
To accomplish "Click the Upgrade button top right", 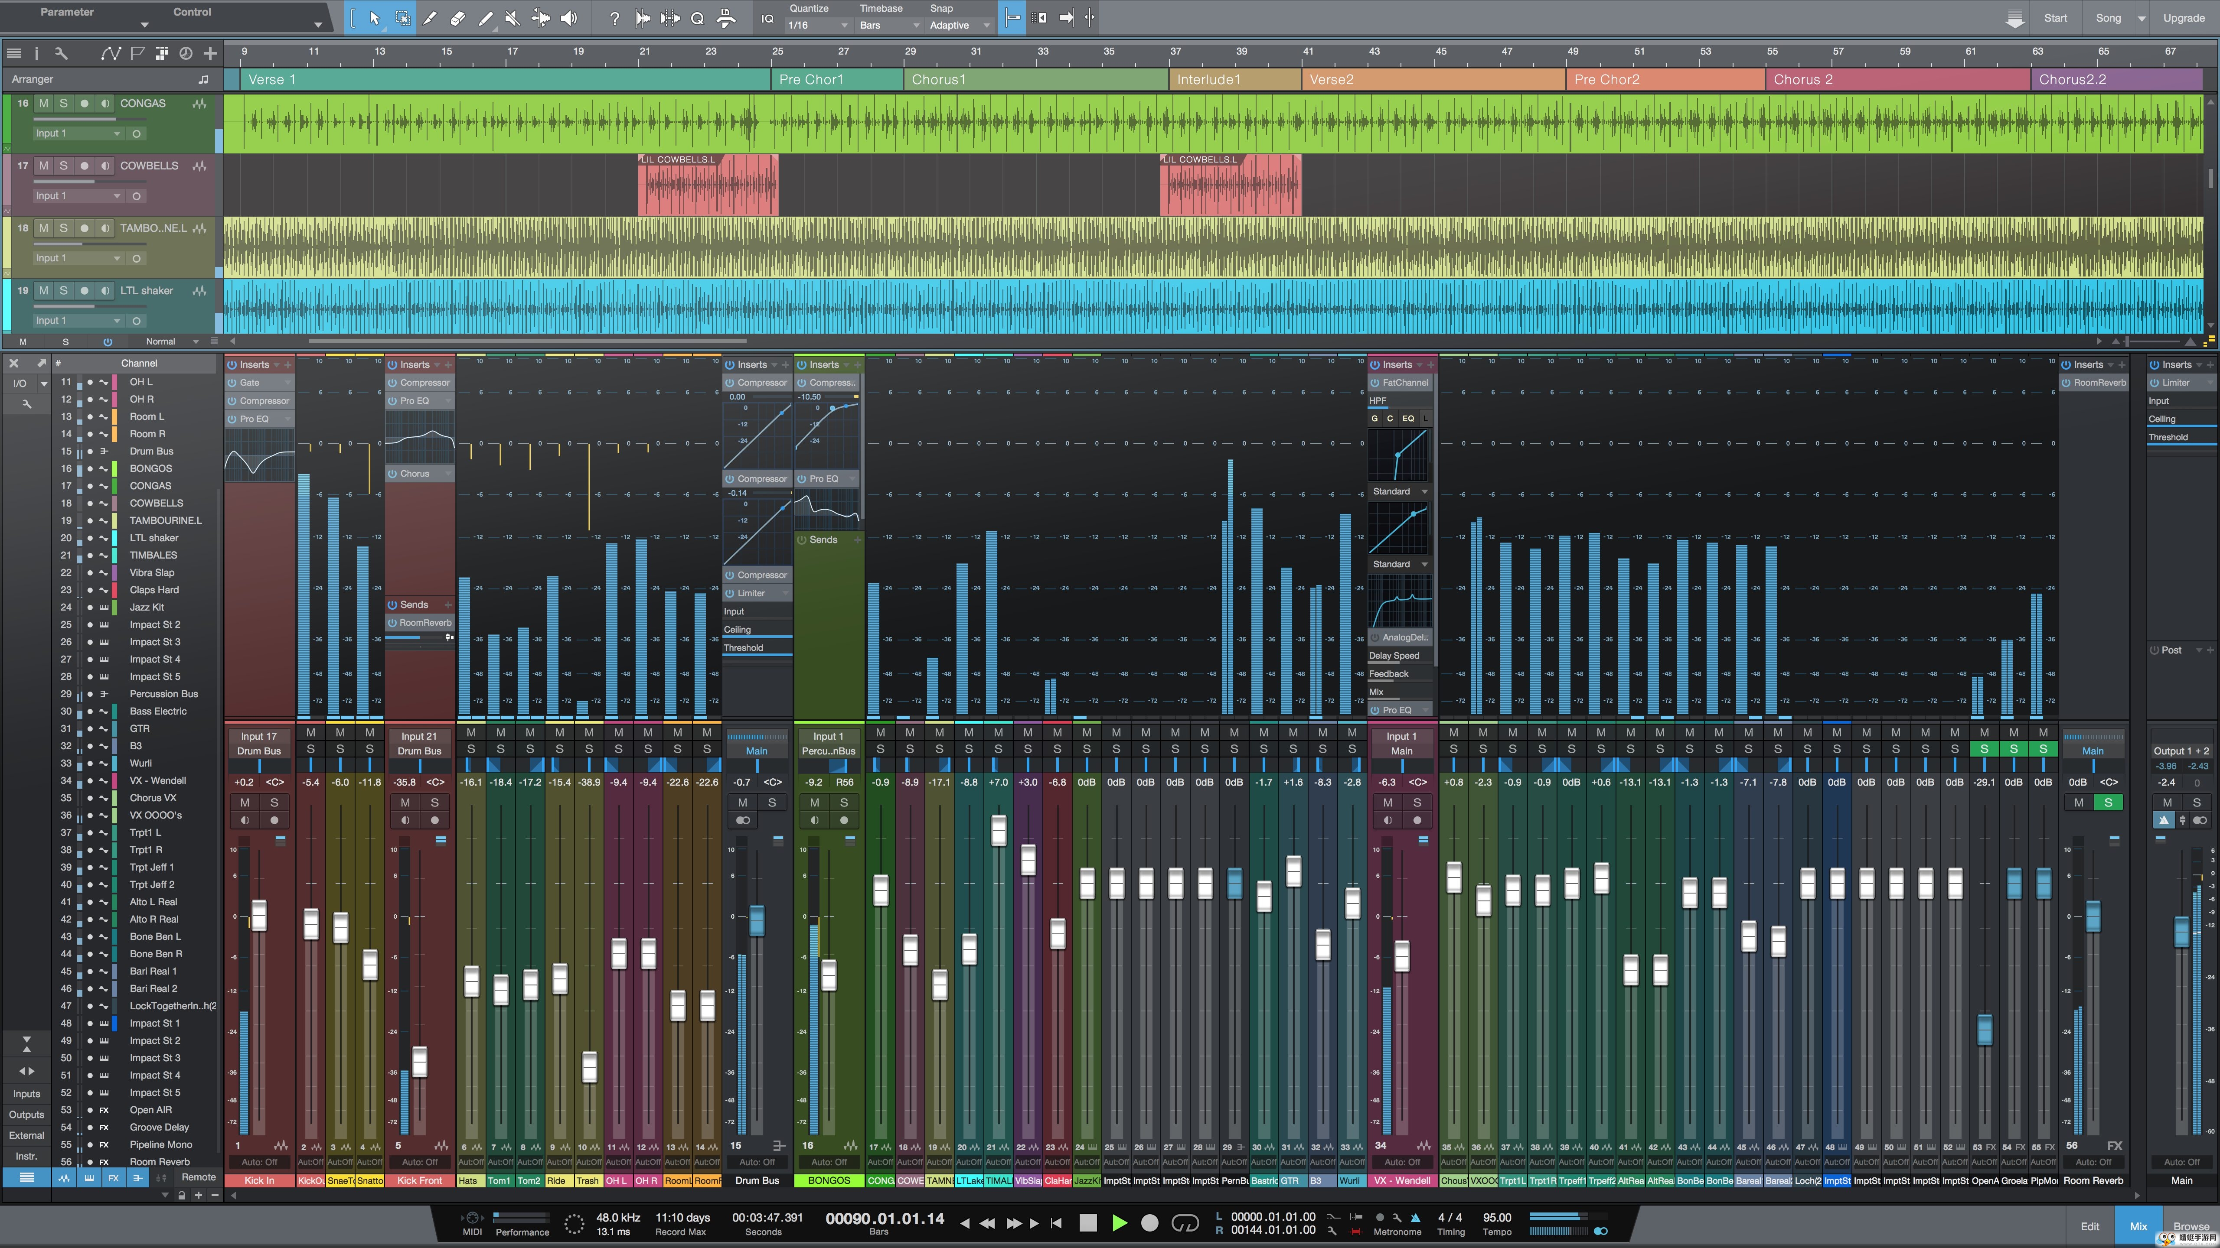I will pos(2184,17).
